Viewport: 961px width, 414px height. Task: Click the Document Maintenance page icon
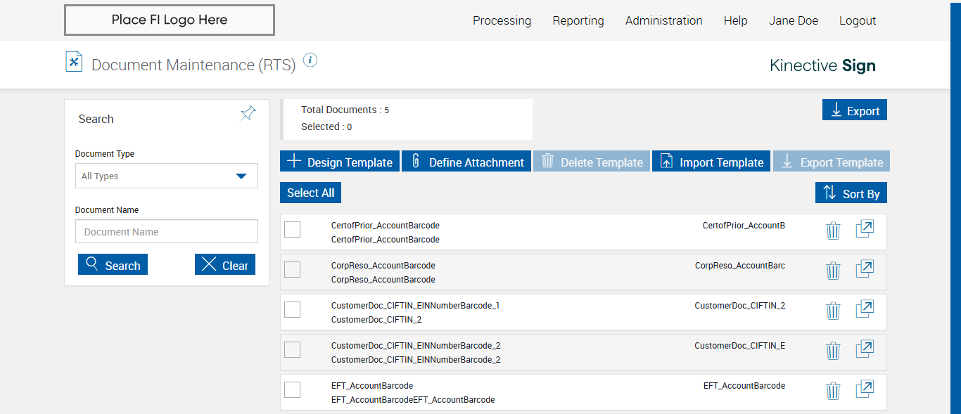tap(74, 62)
